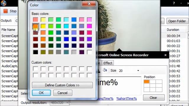Select the row with duration 00:00:34

tap(173, 36)
